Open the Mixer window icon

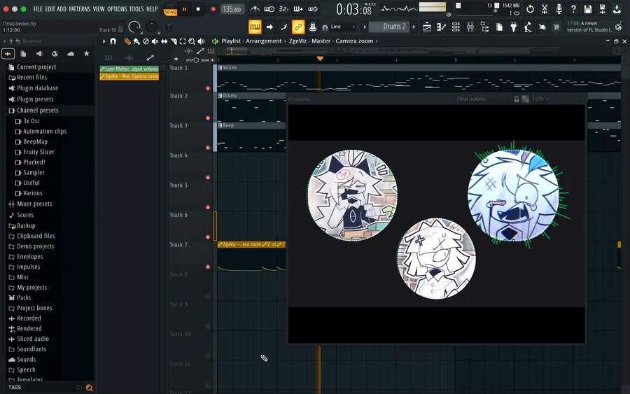tap(470, 27)
